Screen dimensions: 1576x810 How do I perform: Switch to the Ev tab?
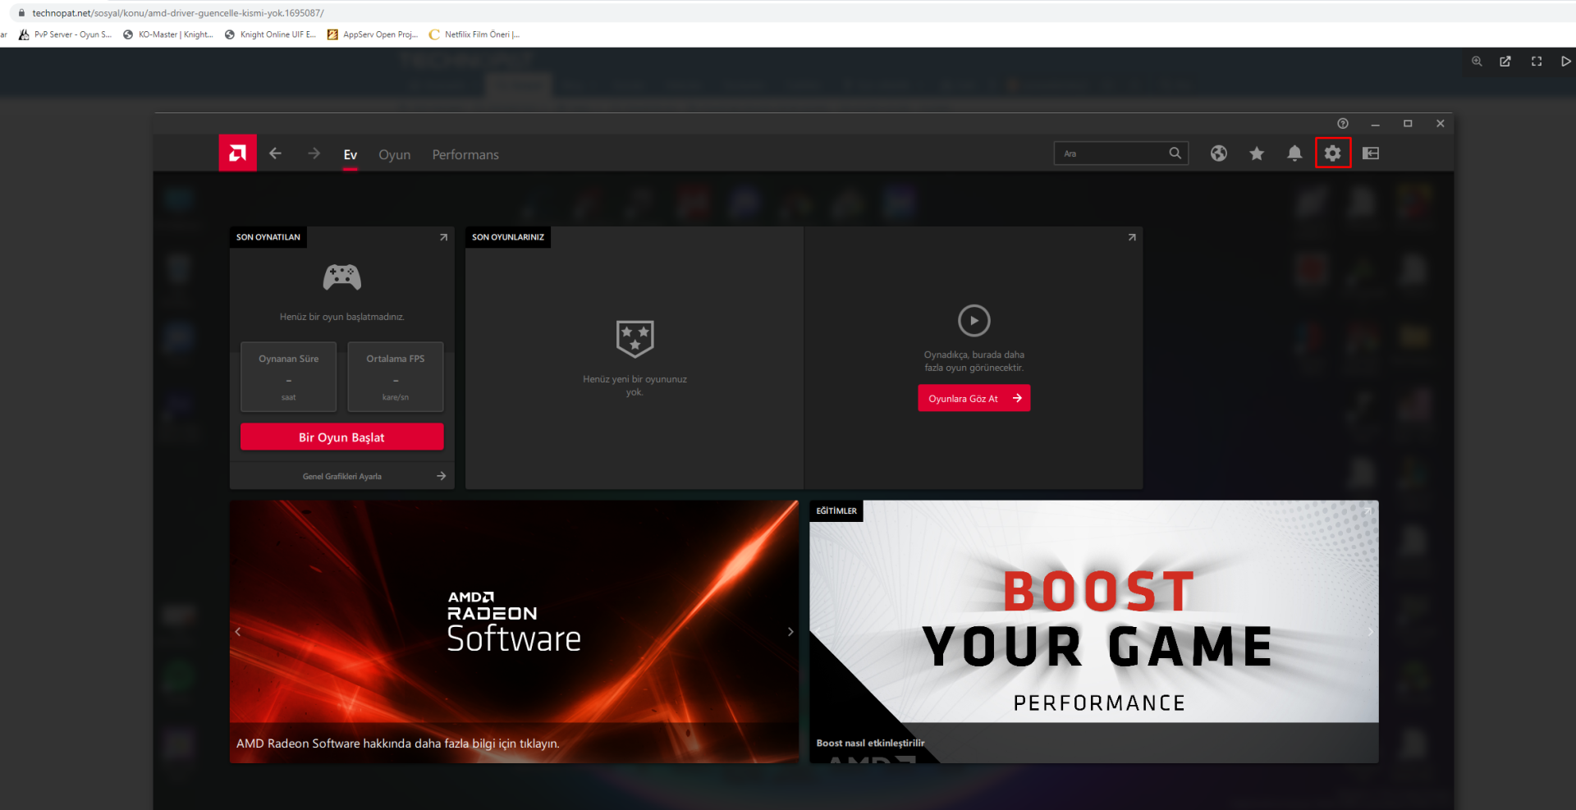click(350, 154)
